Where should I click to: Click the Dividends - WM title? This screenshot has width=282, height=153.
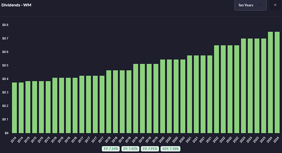[x=16, y=5]
